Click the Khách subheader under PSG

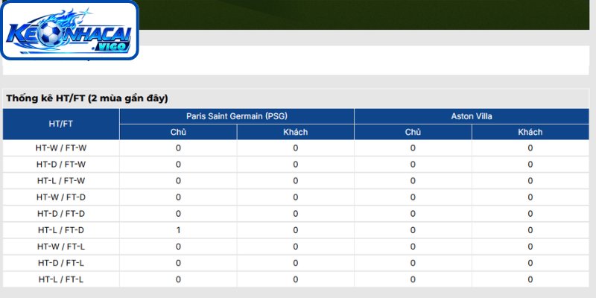tap(295, 132)
